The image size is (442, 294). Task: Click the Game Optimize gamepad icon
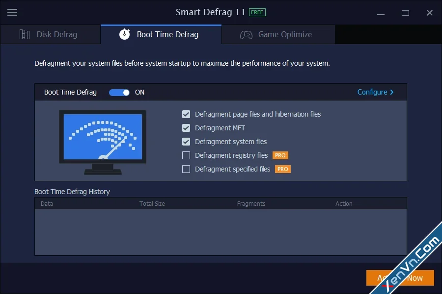click(246, 35)
